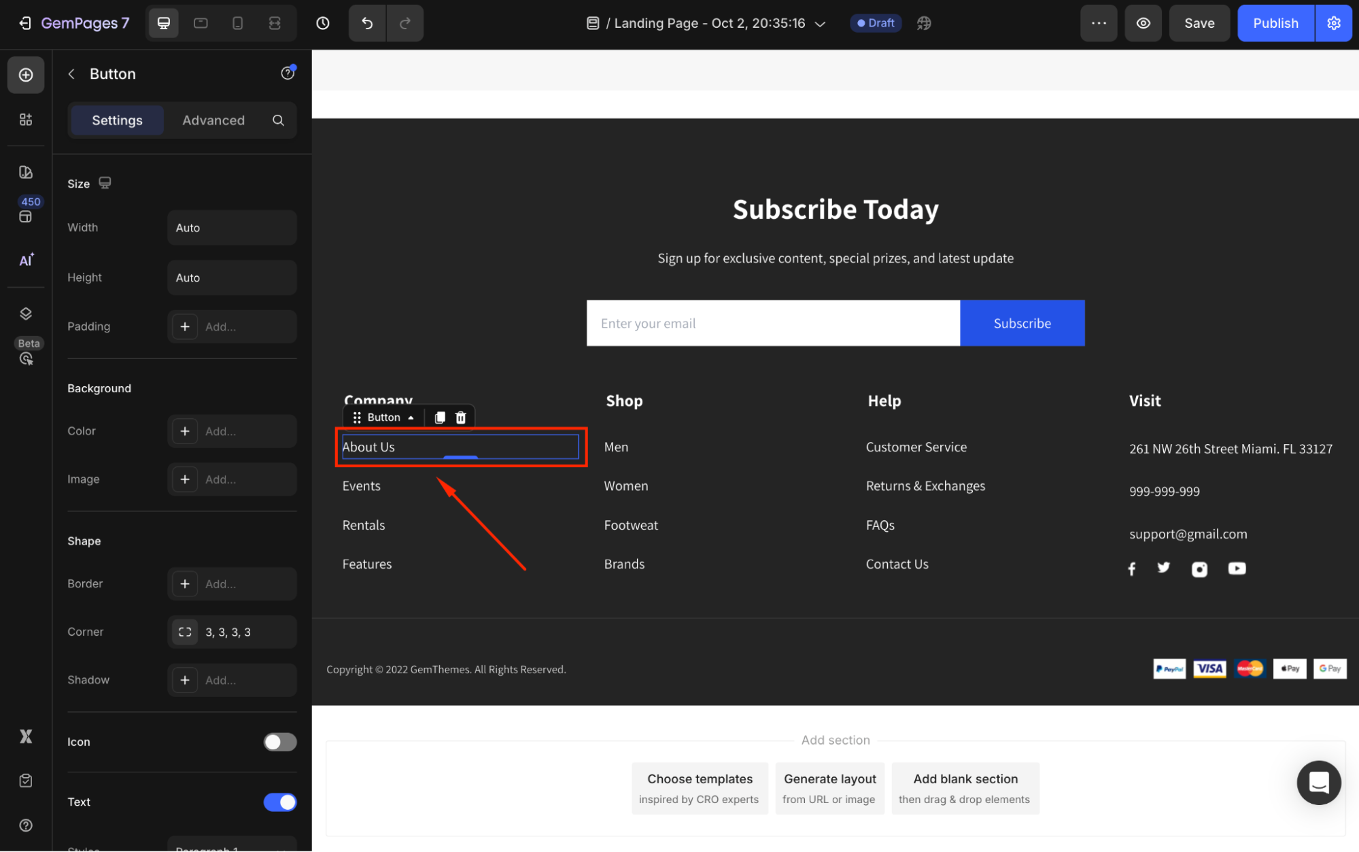Open version history clock icon
This screenshot has height=852, width=1359.
point(323,23)
